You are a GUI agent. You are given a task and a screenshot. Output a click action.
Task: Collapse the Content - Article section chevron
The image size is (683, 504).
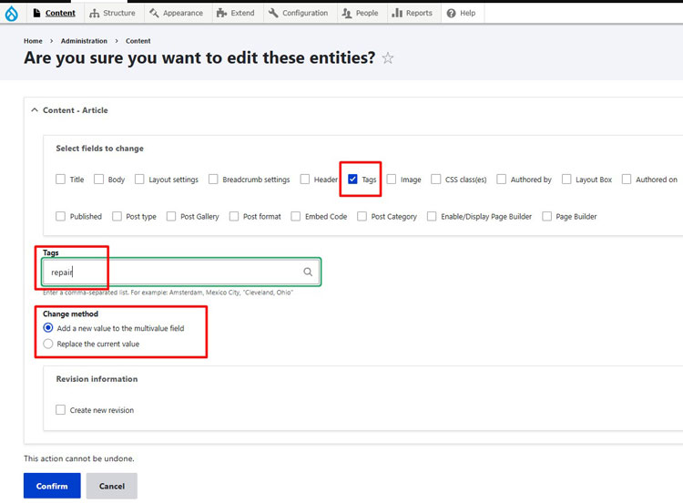click(35, 110)
